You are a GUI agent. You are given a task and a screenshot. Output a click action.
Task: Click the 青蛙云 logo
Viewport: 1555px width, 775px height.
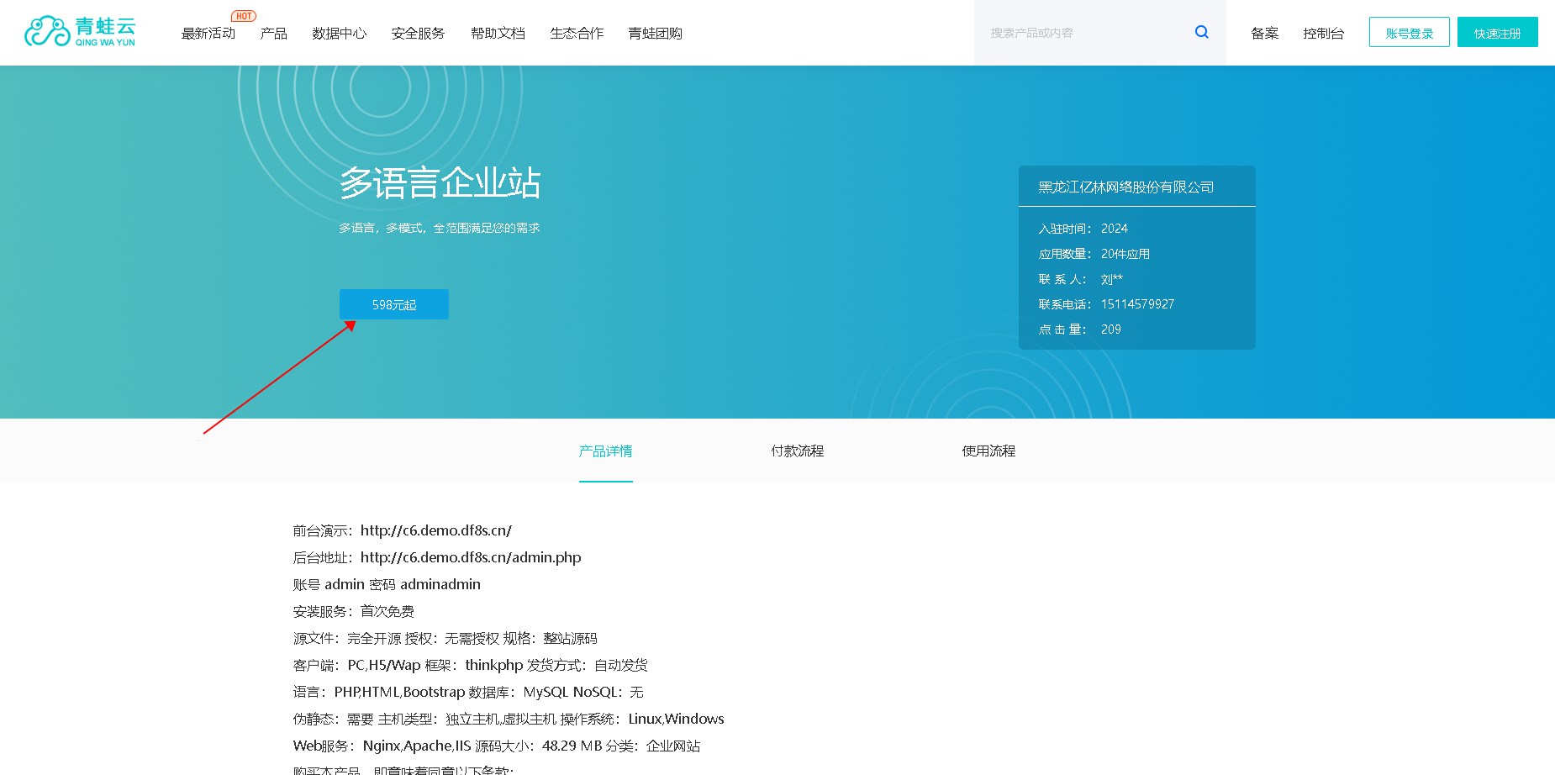click(80, 32)
